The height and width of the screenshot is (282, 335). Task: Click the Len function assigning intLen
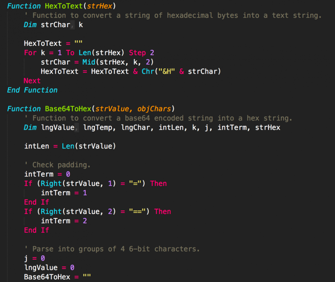point(68,146)
